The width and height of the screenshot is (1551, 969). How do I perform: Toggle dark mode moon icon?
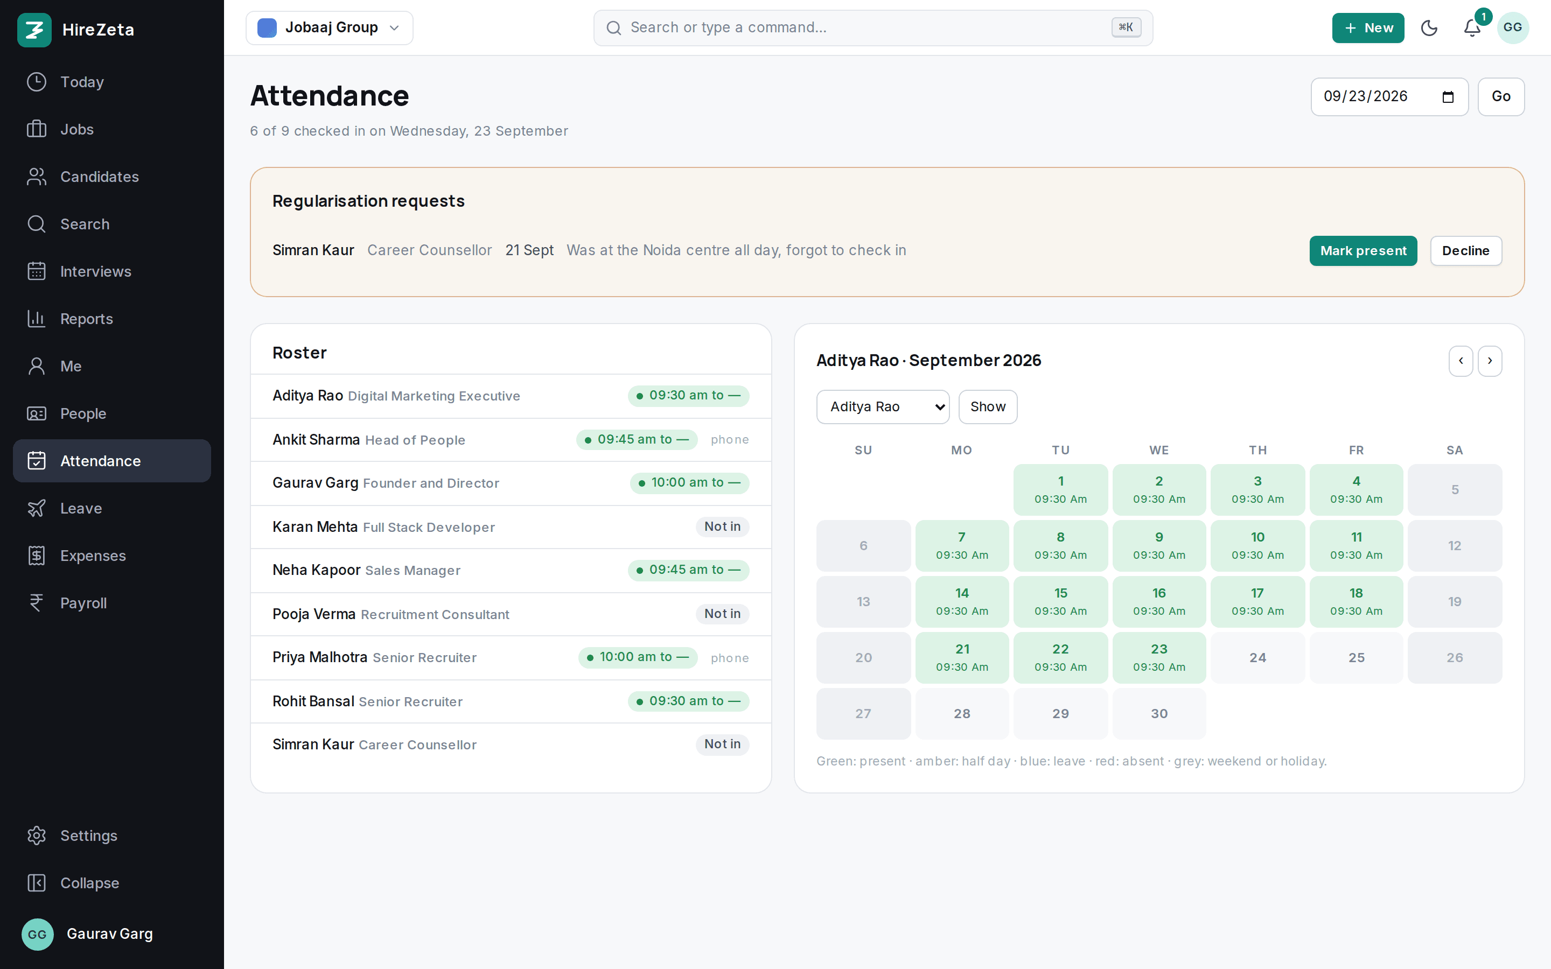tap(1429, 28)
